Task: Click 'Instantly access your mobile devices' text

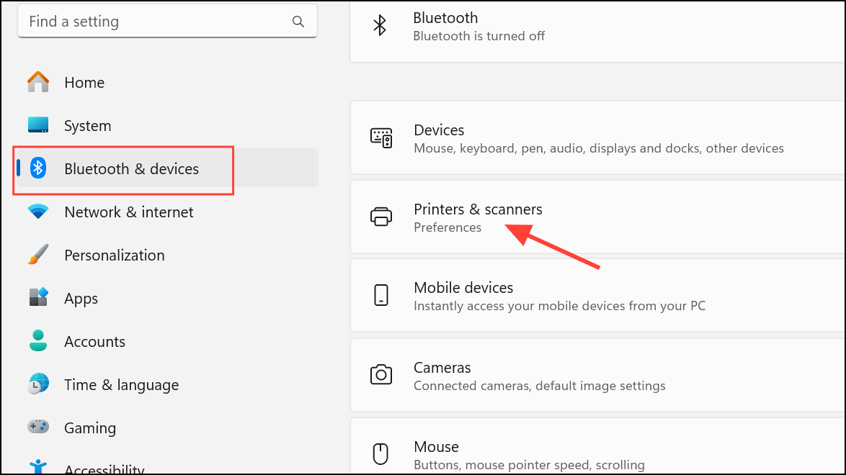Action: tap(559, 306)
